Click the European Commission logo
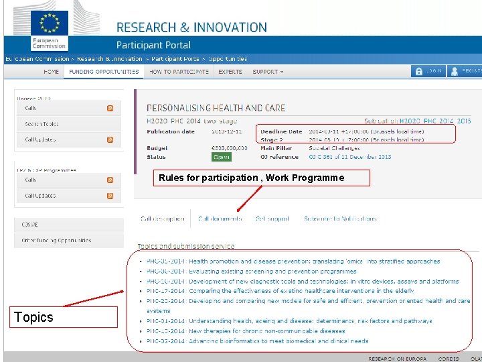The image size is (482, 362). click(50, 30)
